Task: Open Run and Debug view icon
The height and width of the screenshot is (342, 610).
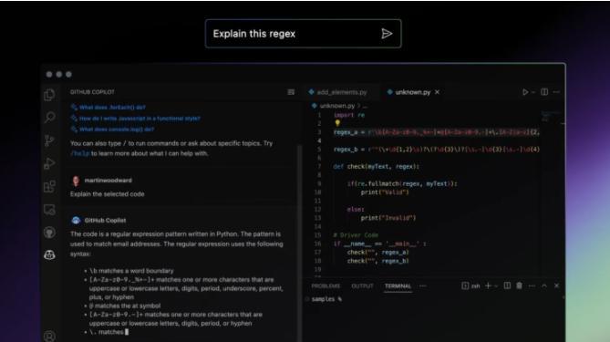Action: 49,163
